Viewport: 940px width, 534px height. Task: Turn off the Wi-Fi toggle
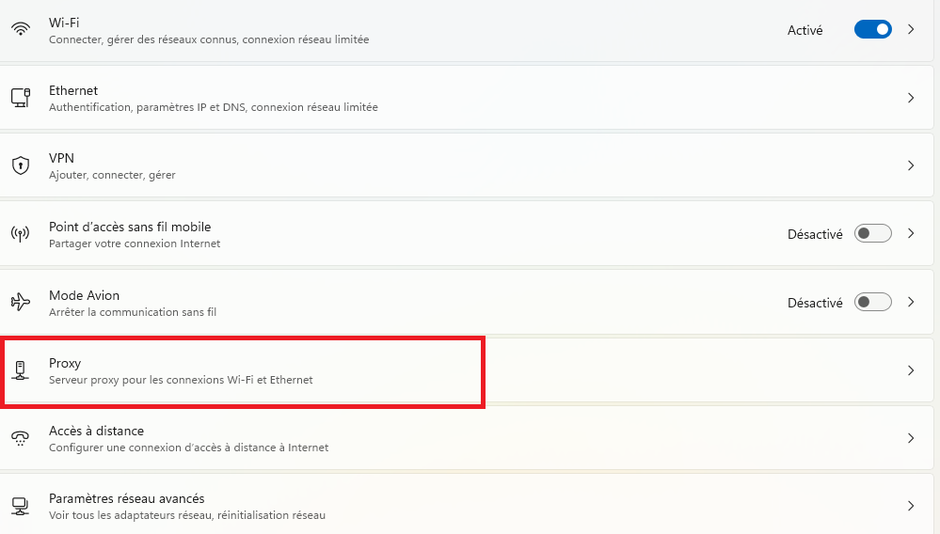point(873,29)
